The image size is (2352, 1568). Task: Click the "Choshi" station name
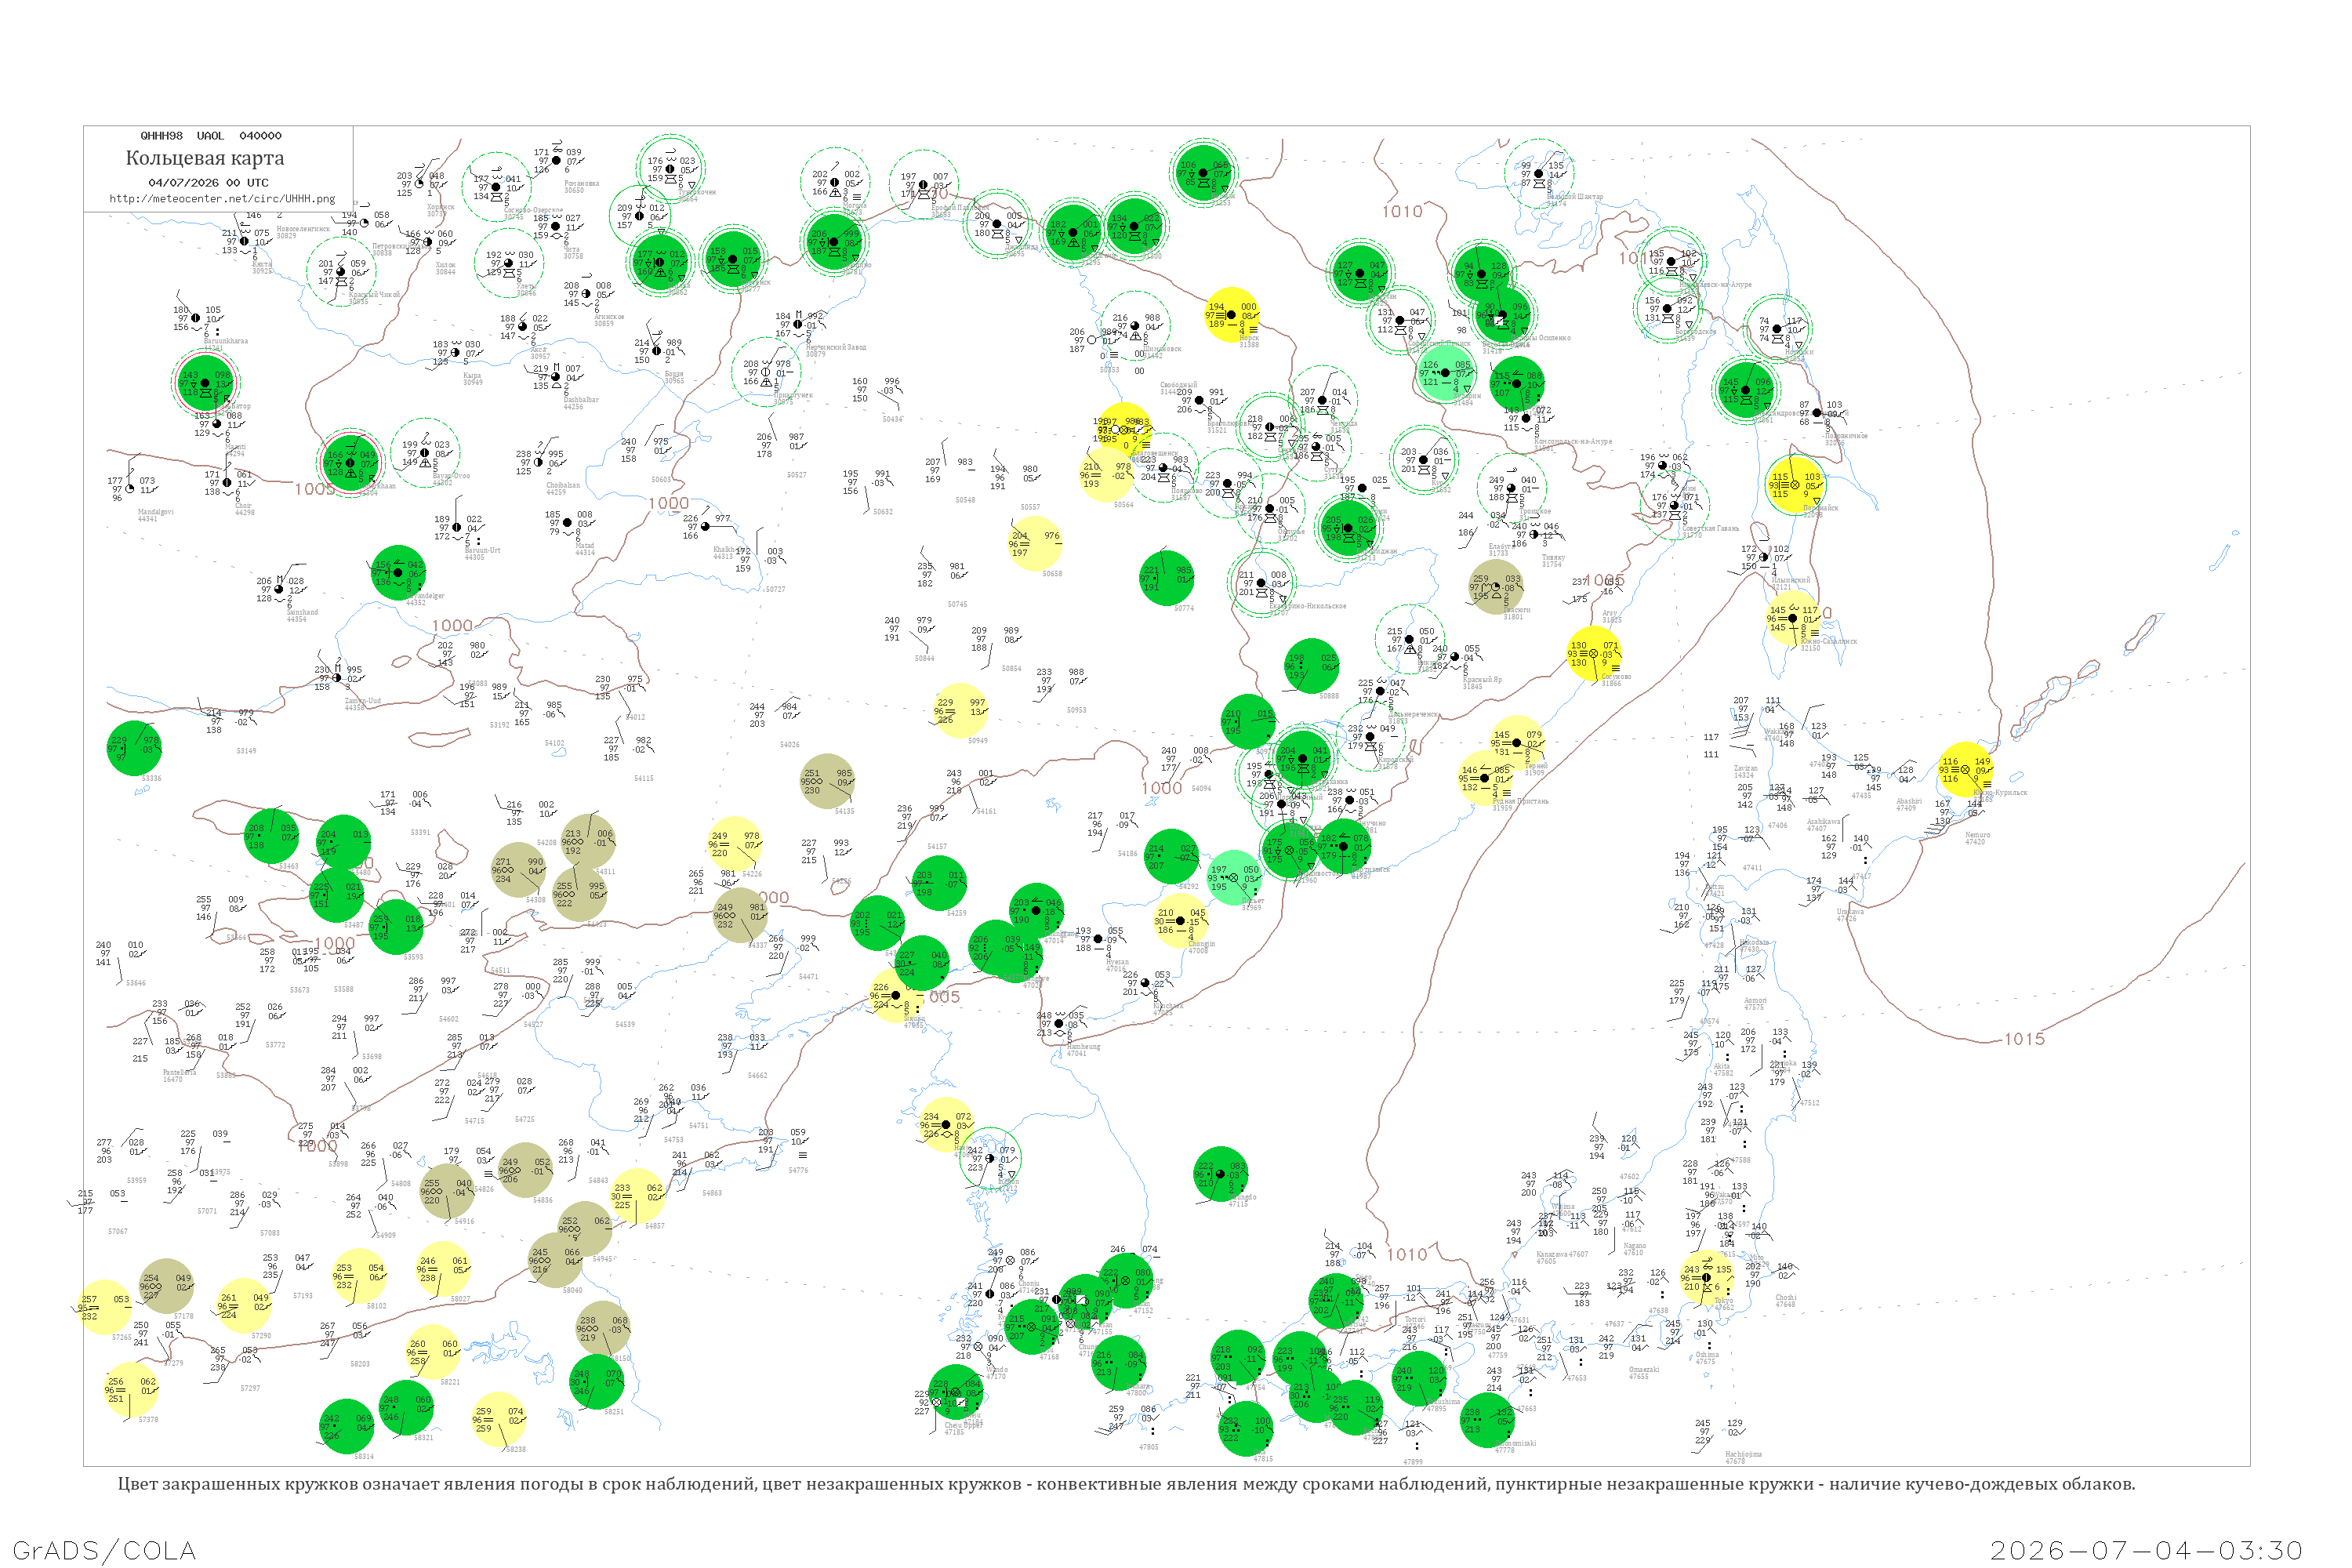(1786, 1298)
